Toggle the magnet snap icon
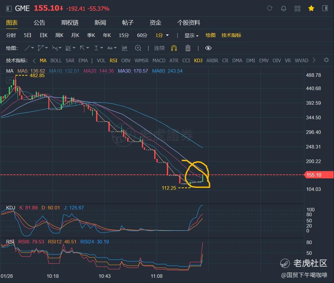 [174, 48]
